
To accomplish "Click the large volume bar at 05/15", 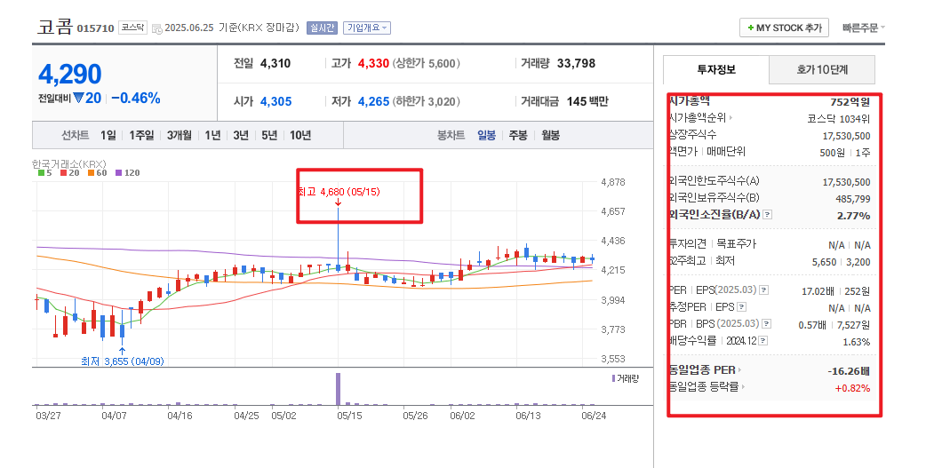I will (338, 389).
